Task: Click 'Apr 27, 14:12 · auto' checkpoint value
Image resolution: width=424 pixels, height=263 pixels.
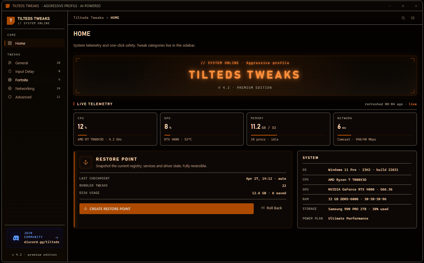Action: pos(266,179)
